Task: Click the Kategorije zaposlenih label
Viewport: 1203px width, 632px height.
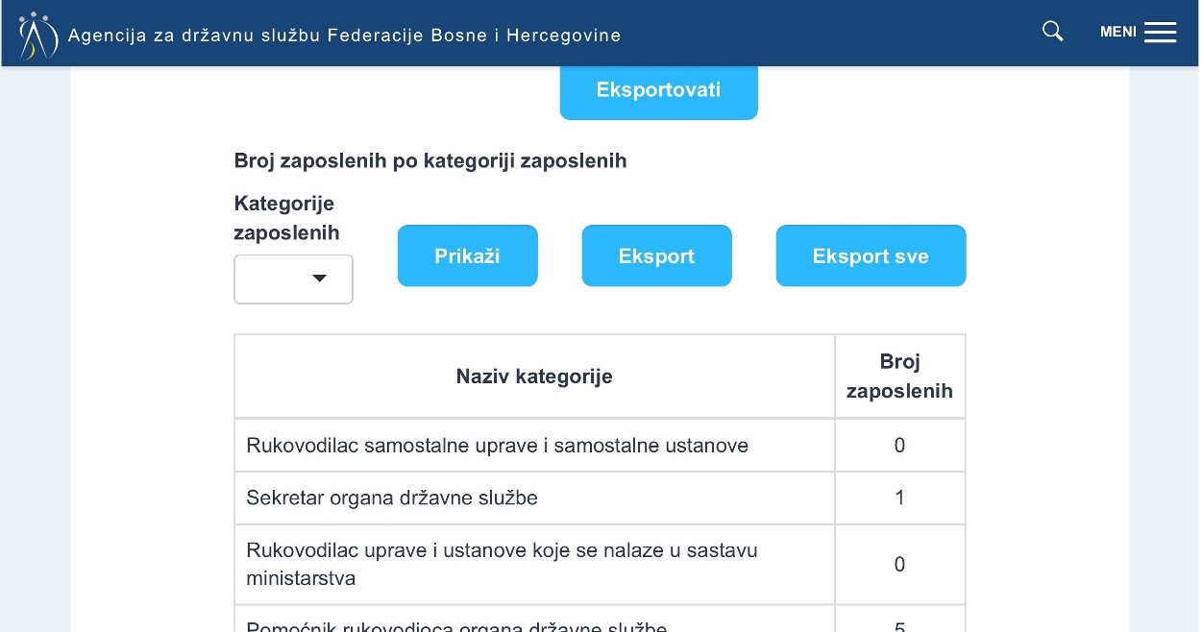Action: [x=286, y=218]
